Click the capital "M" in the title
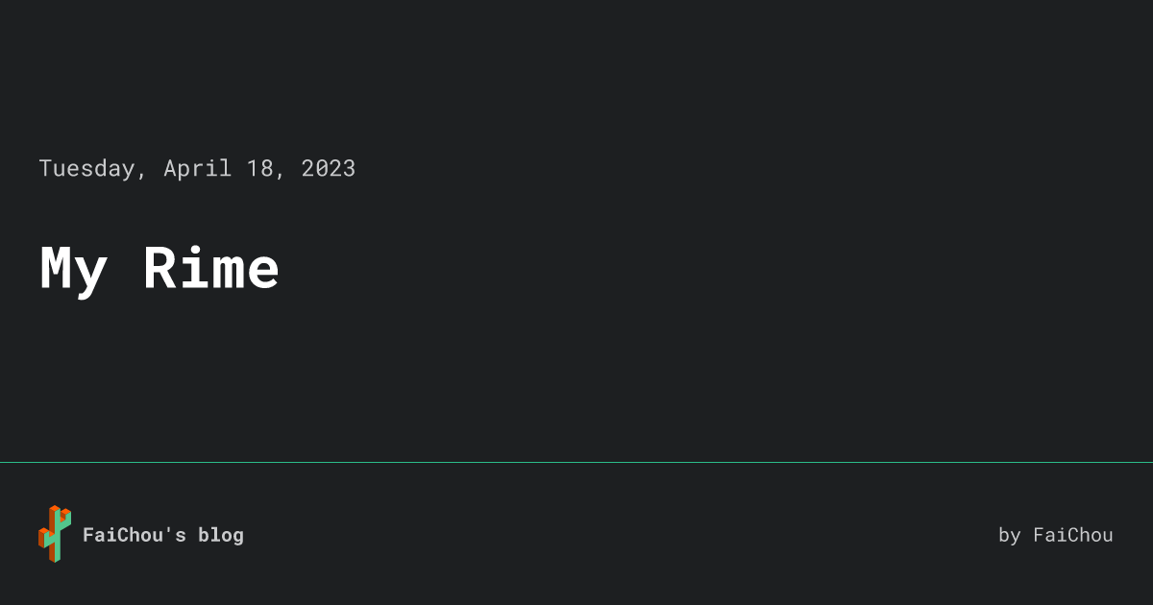The height and width of the screenshot is (605, 1153). point(57,268)
